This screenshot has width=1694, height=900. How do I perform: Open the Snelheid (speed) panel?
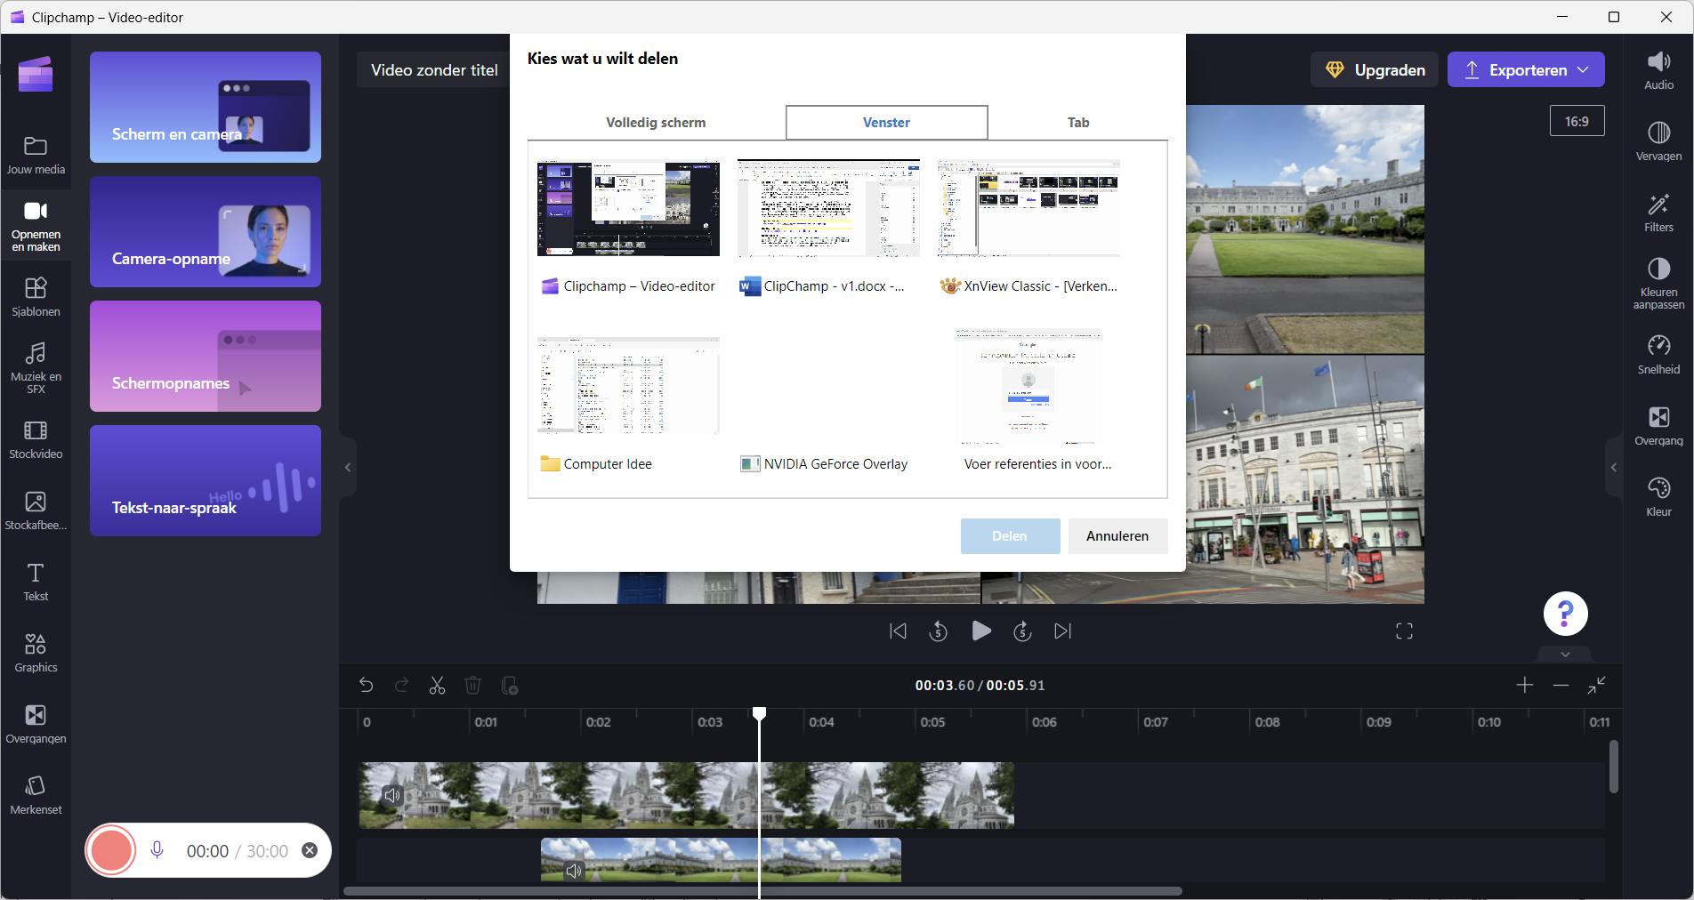coord(1658,355)
